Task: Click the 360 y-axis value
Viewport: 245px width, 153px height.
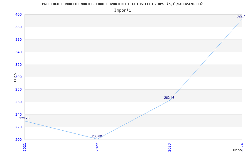Action: pos(18,39)
